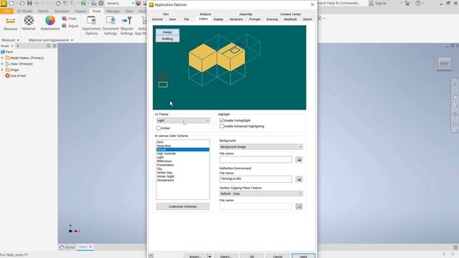Viewport: 459px width, 258px height.
Task: Click the document list menu icon at bottom right
Action: point(455,247)
